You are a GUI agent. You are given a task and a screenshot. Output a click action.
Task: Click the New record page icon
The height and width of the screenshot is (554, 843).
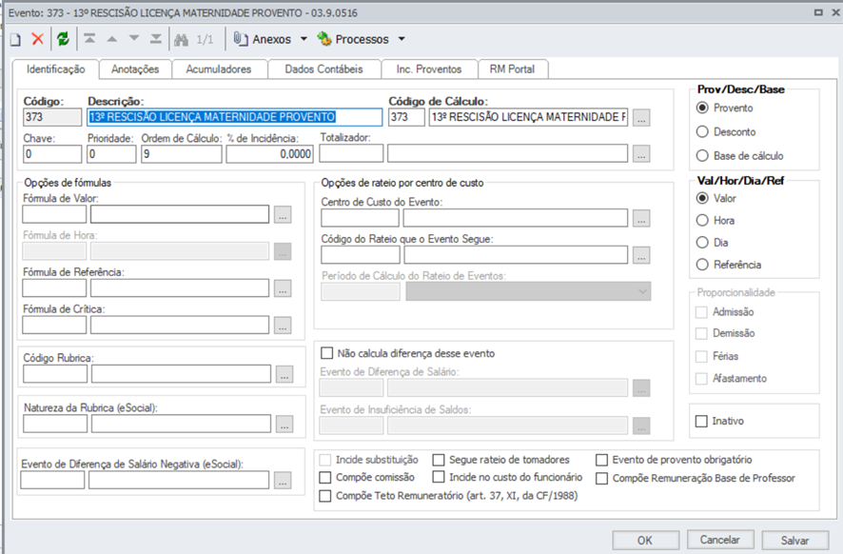click(15, 39)
